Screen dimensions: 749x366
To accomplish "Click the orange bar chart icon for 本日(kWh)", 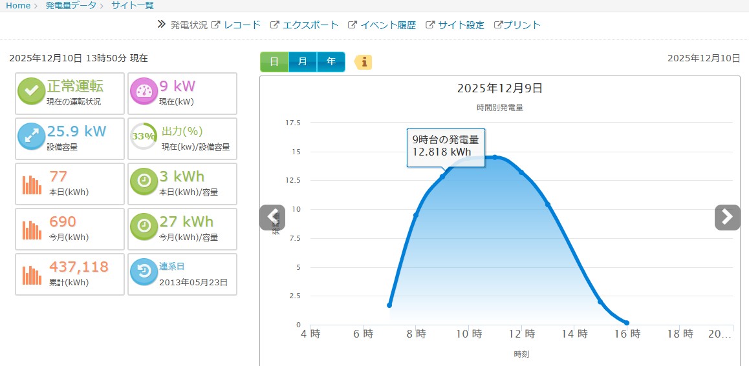I will [31, 184].
